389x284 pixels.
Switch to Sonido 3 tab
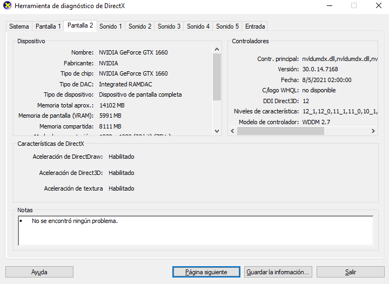[x=169, y=26]
